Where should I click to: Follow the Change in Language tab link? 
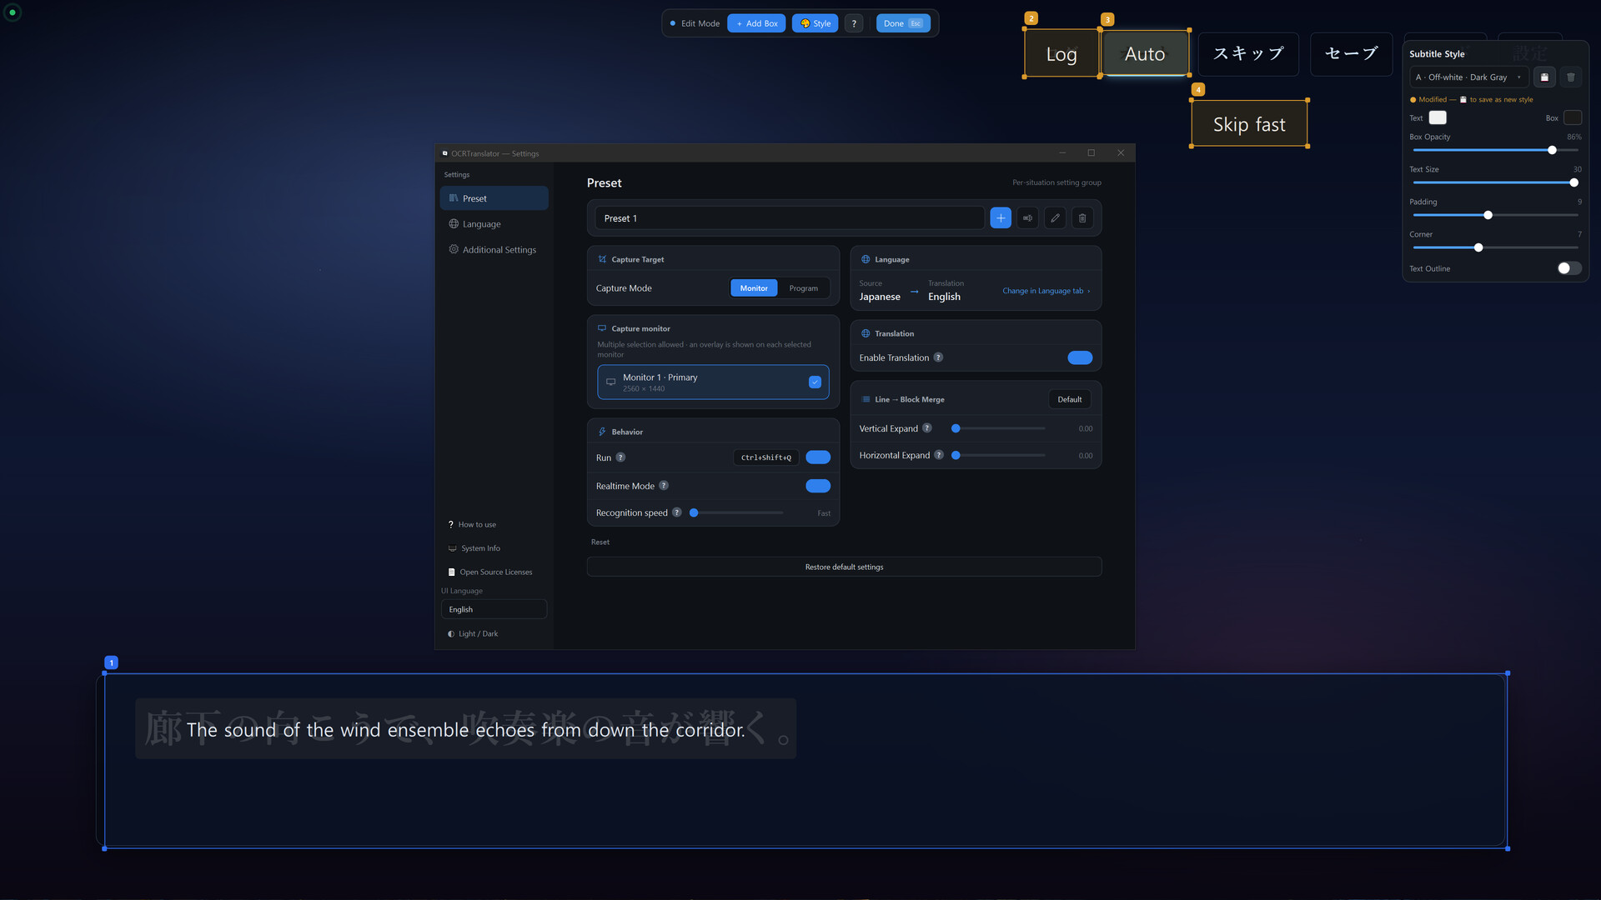pos(1046,291)
